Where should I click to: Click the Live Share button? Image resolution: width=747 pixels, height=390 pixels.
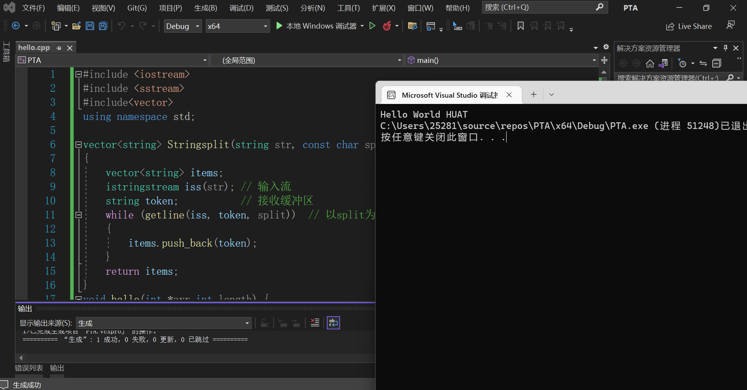[x=689, y=26]
